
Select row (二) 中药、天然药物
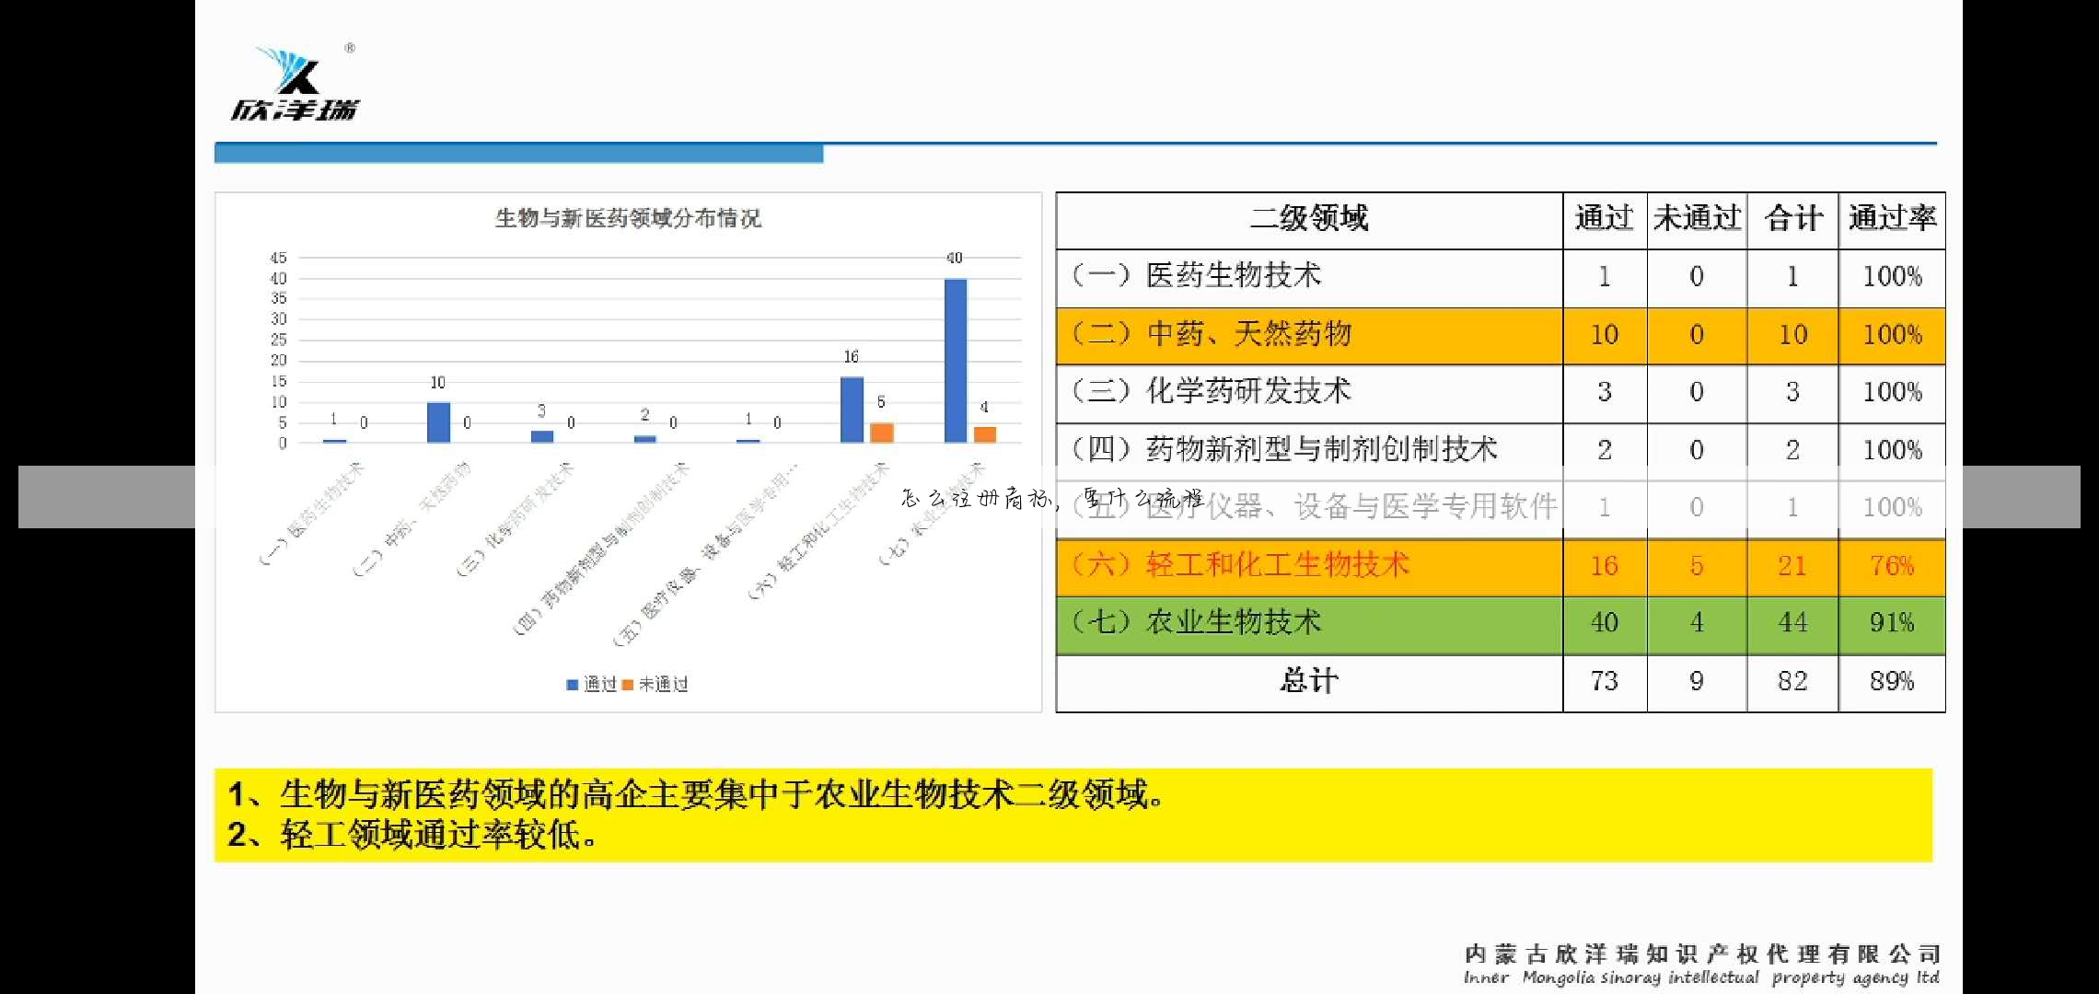[1501, 336]
